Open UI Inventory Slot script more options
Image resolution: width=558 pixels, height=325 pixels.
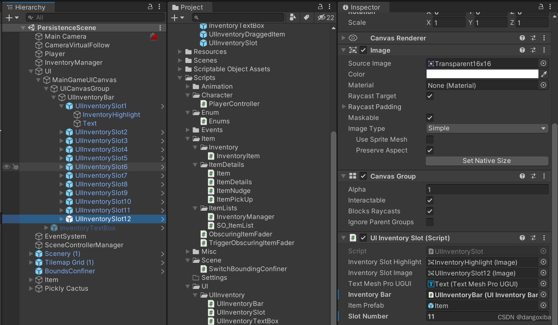(x=544, y=238)
